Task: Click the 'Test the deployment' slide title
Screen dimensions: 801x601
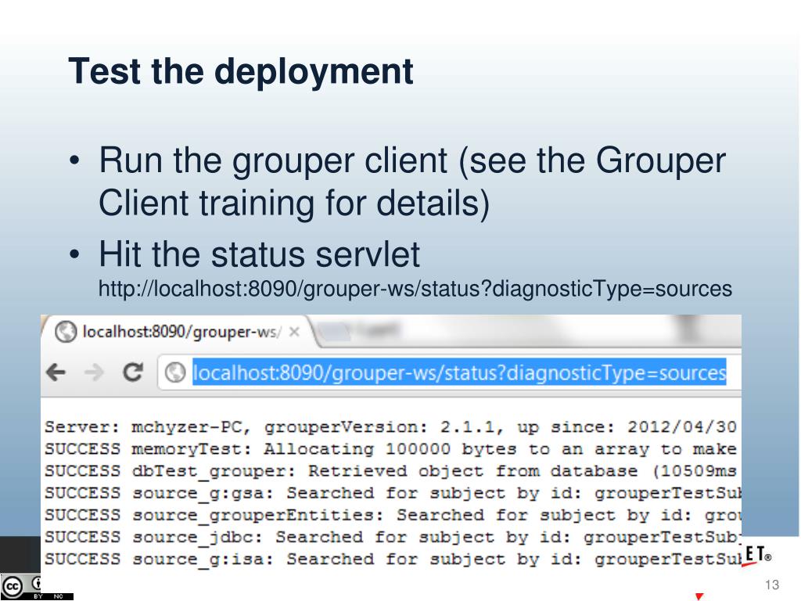Action: point(241,71)
